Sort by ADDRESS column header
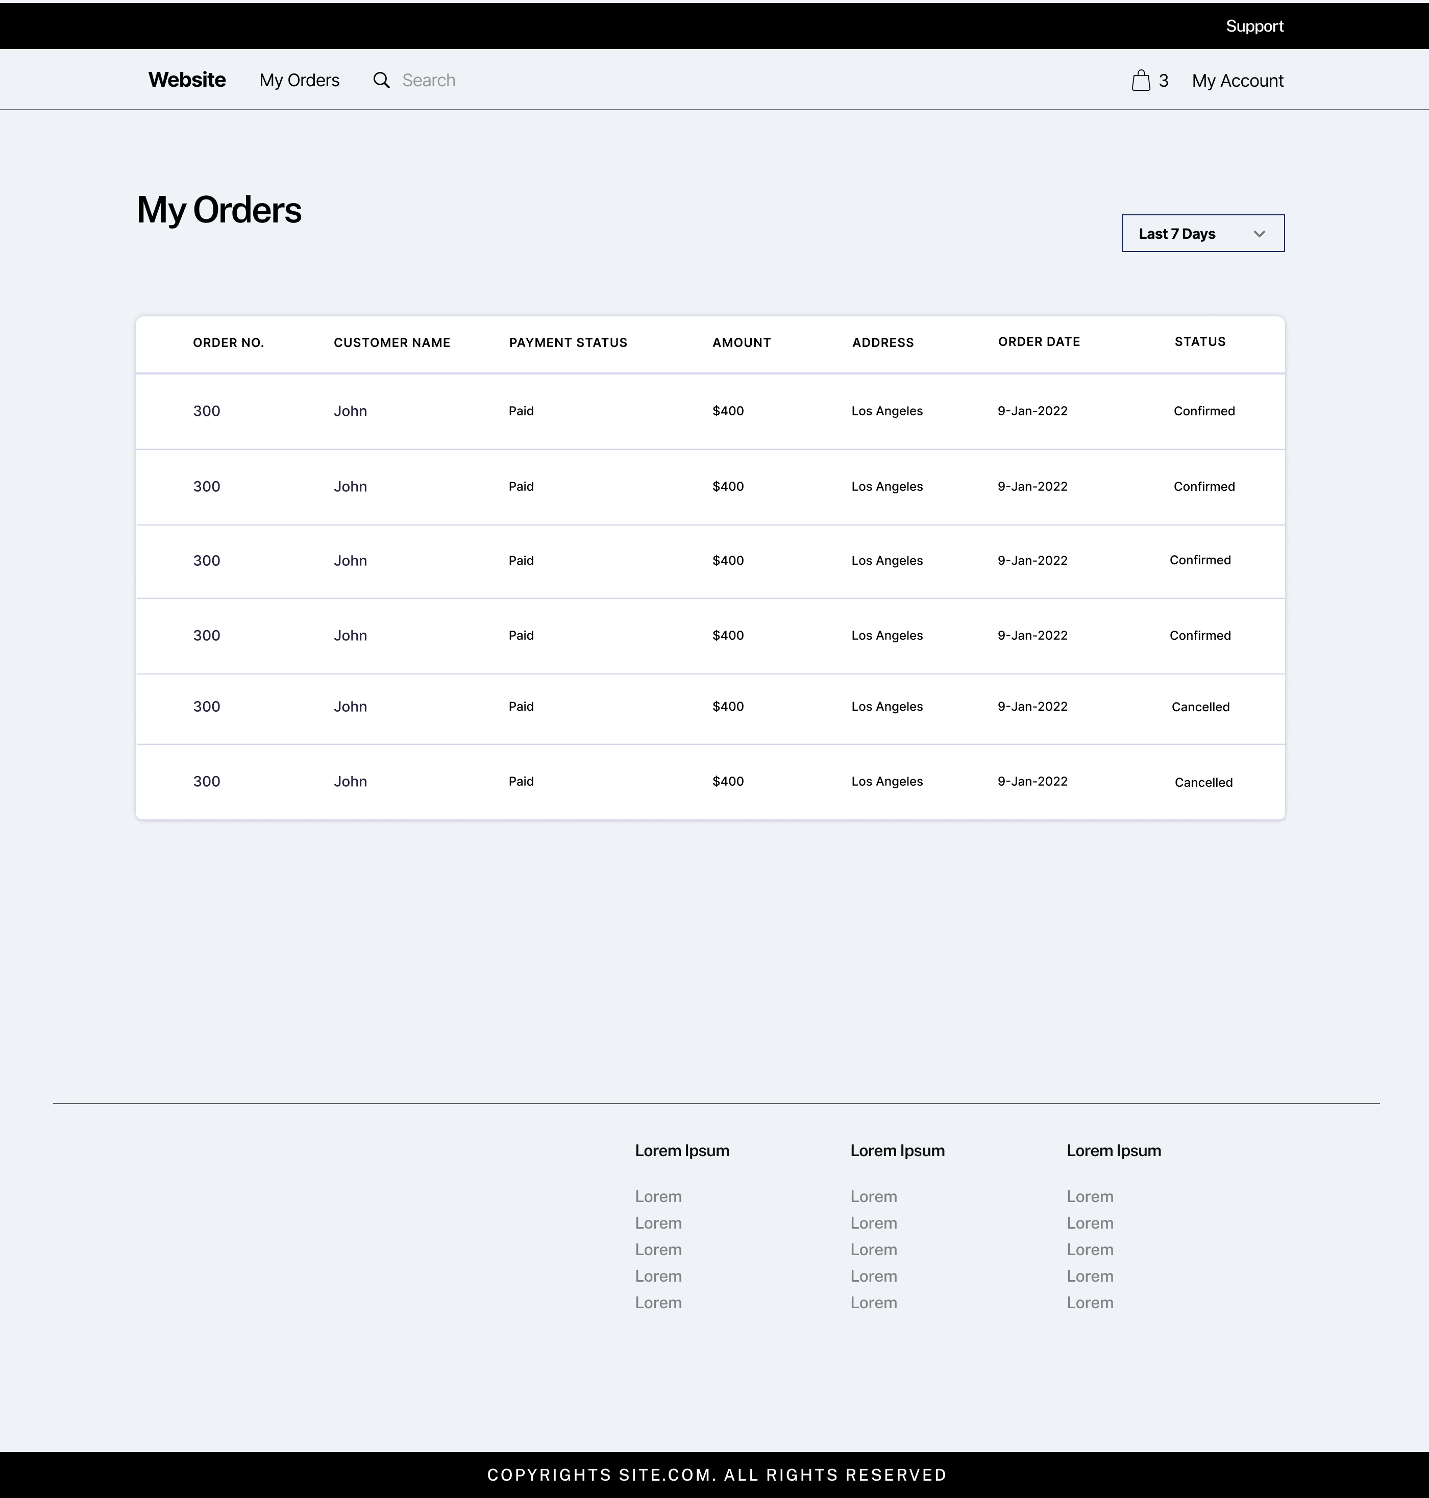 coord(883,343)
